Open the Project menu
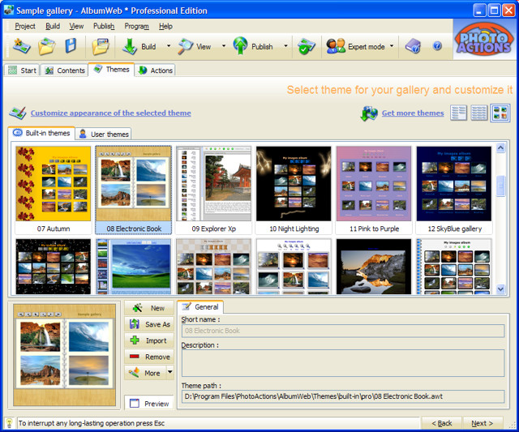 25,26
